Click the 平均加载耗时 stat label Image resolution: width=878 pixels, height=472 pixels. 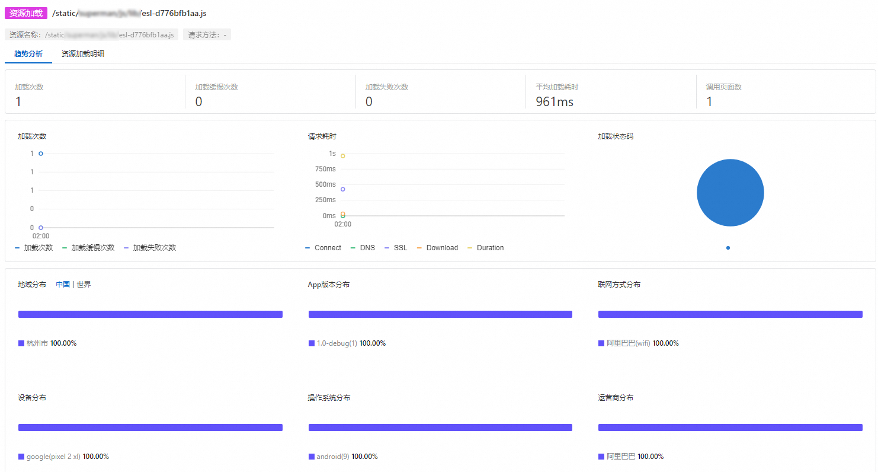(557, 87)
